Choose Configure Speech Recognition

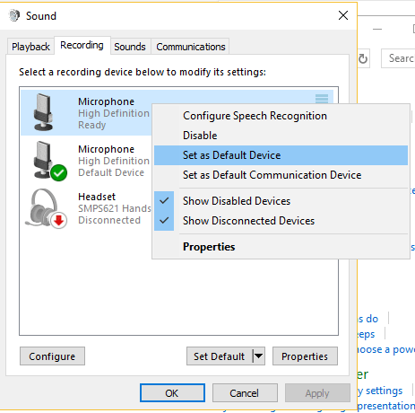(281, 116)
